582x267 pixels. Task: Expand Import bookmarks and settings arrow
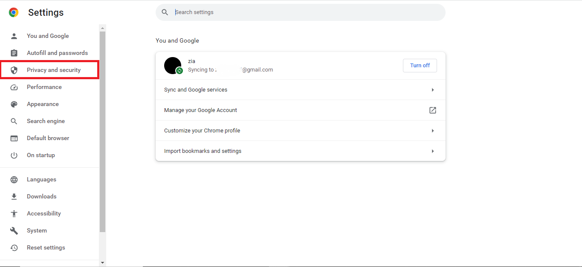click(x=432, y=151)
